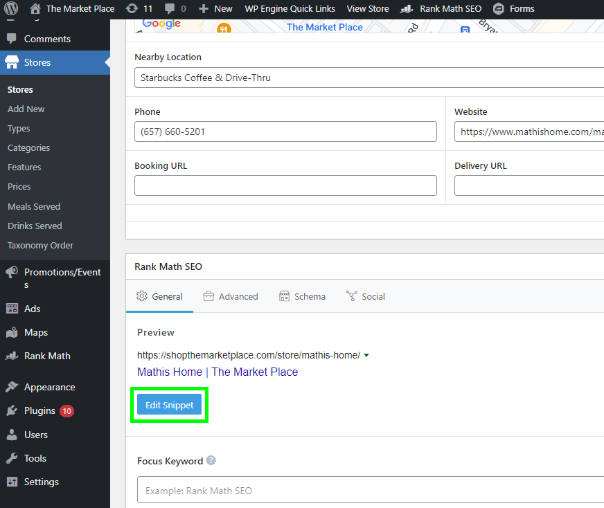Click the comments bubble icon in admin bar
The image size is (604, 508).
tap(170, 9)
